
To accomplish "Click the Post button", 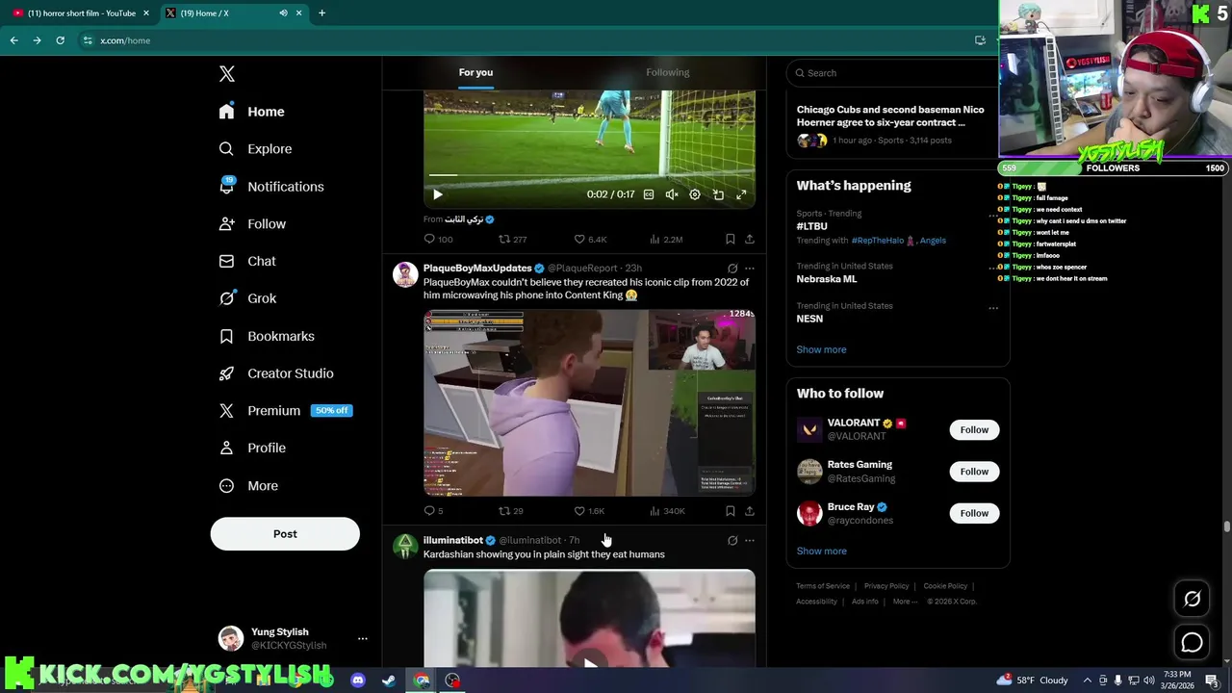I will tap(285, 534).
